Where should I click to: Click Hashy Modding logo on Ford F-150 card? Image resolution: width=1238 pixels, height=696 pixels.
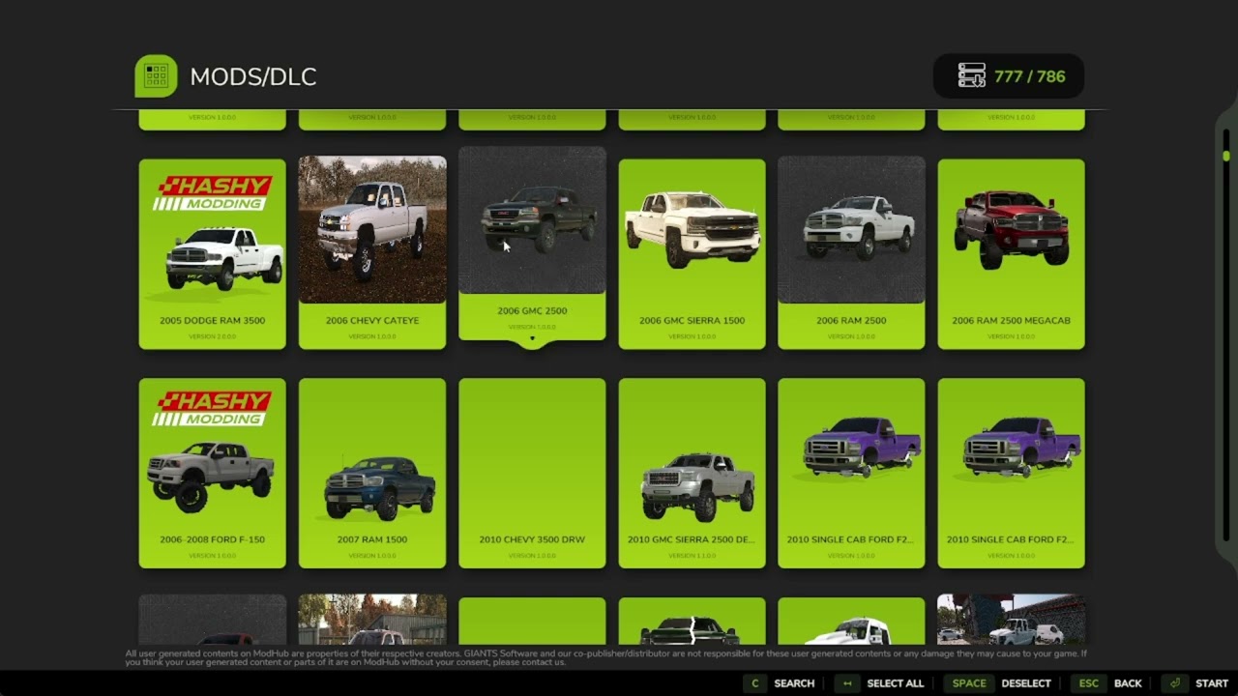click(213, 408)
